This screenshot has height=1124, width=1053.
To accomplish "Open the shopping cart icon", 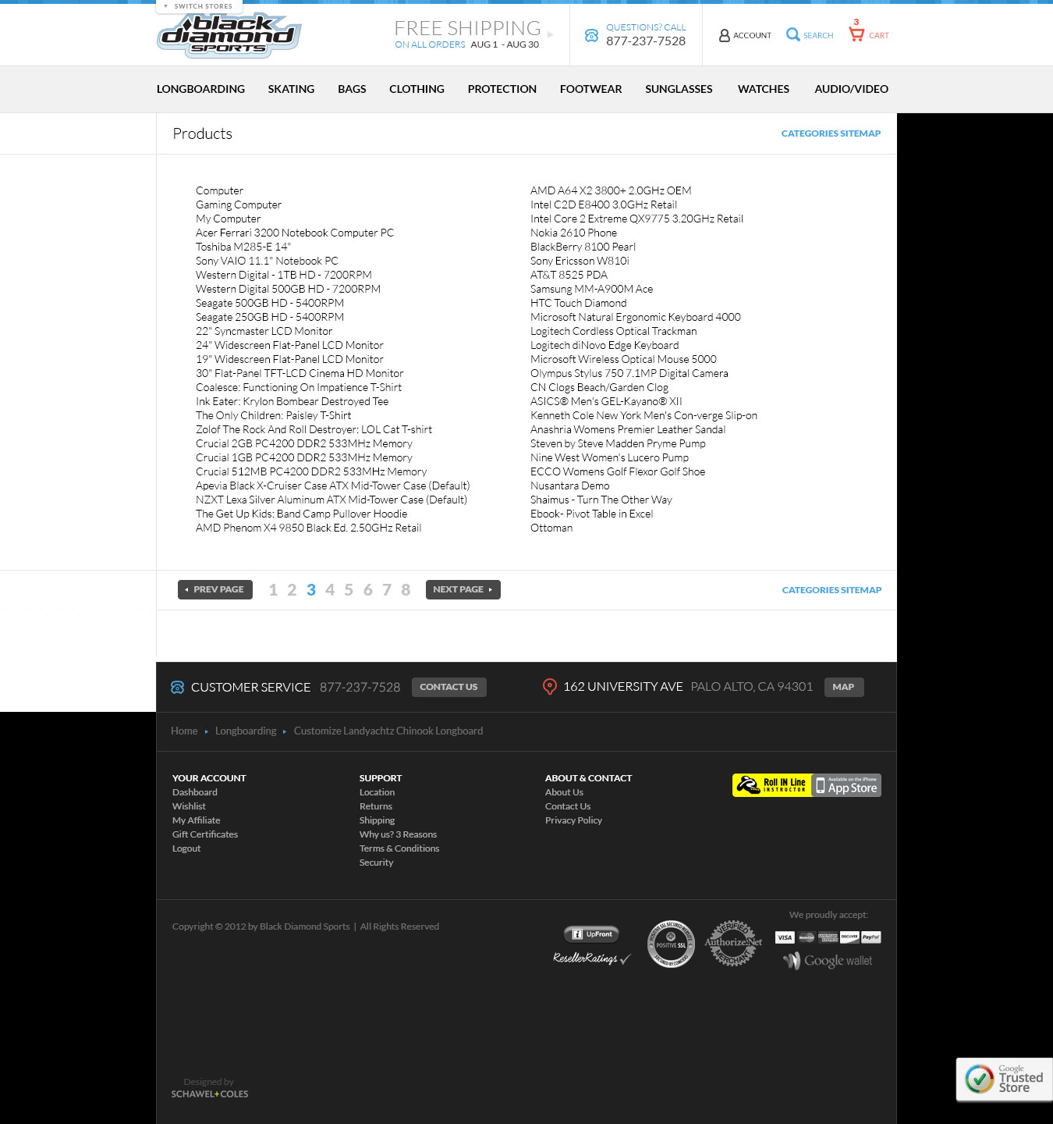I will point(856,34).
